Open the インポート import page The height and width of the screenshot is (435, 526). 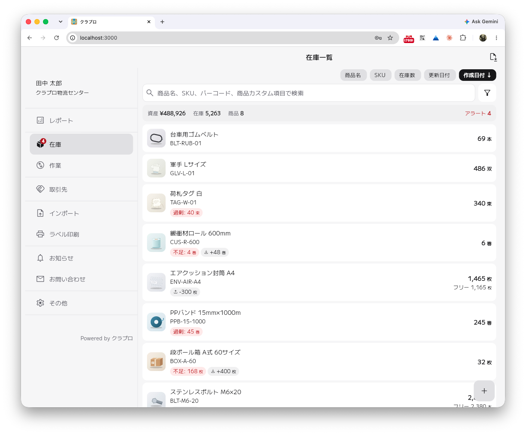[81, 213]
